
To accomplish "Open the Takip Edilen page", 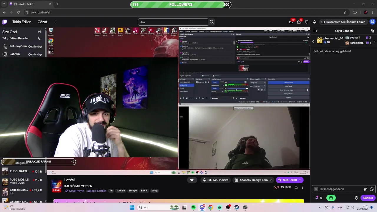I will tap(22, 22).
